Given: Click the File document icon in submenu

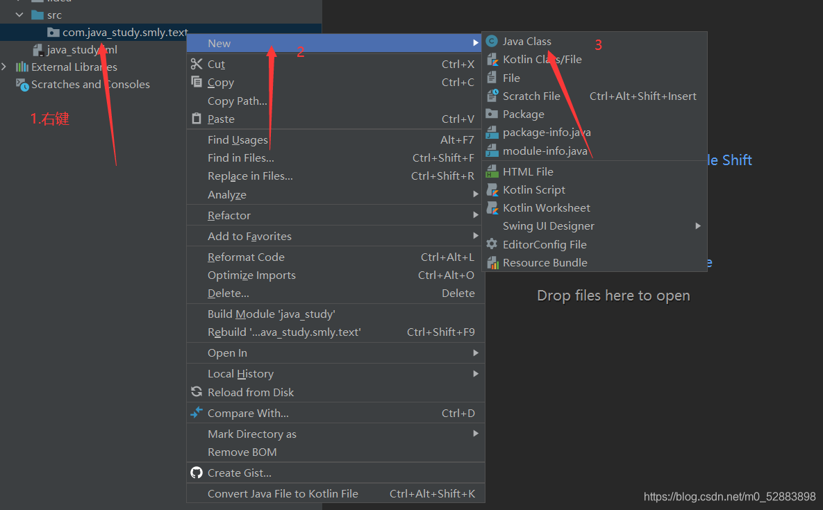Looking at the screenshot, I should coord(492,78).
